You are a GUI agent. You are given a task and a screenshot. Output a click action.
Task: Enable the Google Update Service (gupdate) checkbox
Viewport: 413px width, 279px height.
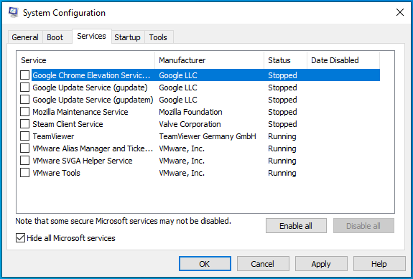[x=24, y=88]
